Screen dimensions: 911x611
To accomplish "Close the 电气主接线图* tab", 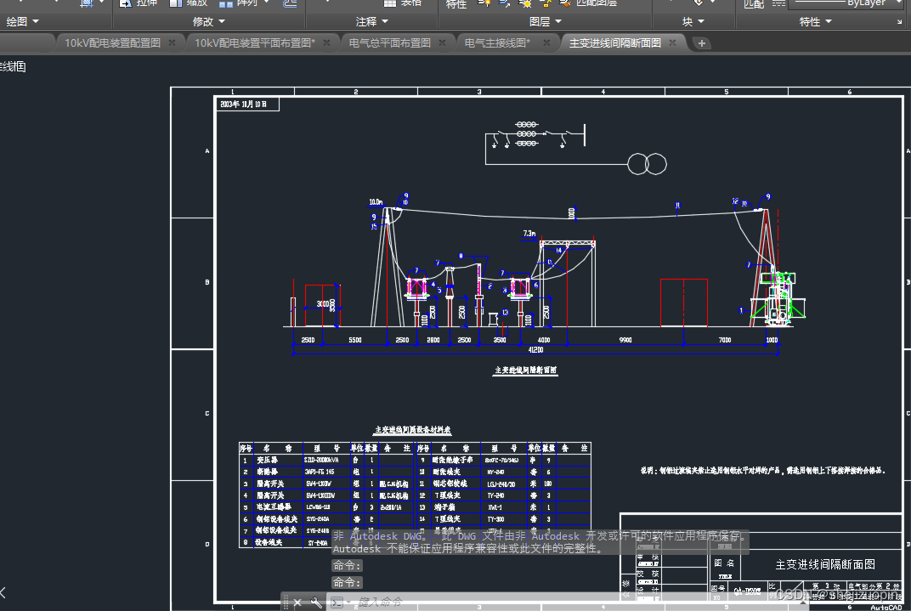I will (x=546, y=43).
